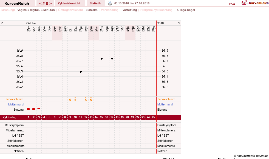The image size is (269, 159).
Task: Click expand arrow left of Oktober header
Action: [2, 23]
